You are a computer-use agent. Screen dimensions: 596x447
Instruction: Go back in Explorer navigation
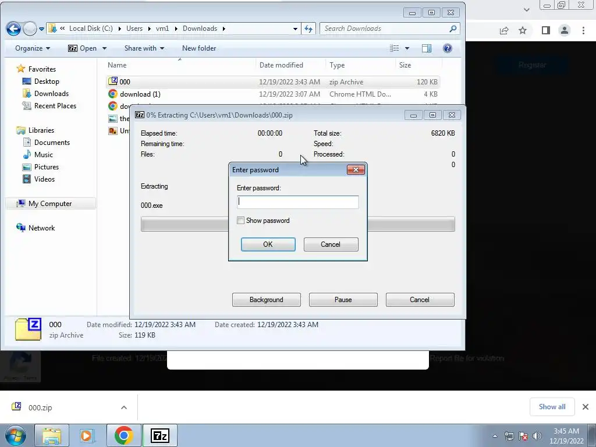13,29
